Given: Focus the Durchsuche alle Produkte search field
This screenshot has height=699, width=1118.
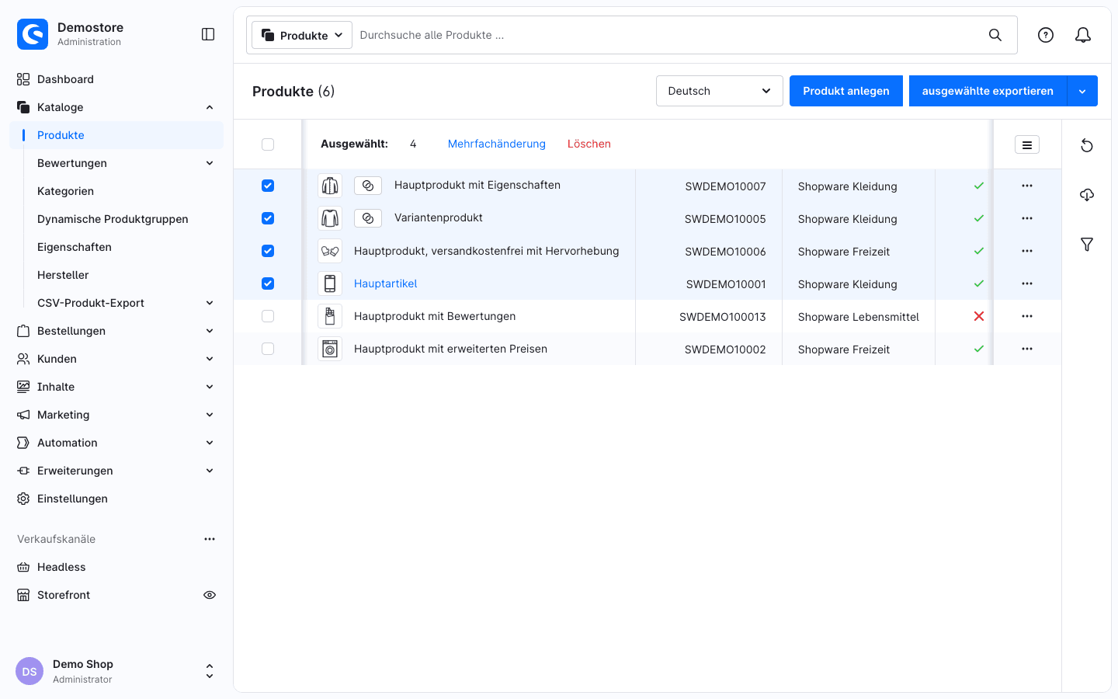Looking at the screenshot, I should click(x=668, y=35).
